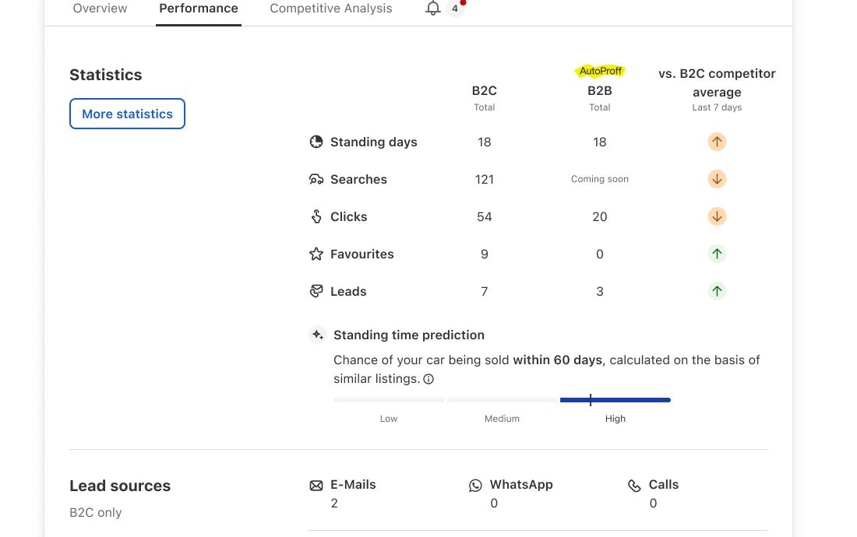Click the WhatsApp logo icon
This screenshot has height=537, width=857.
[475, 486]
